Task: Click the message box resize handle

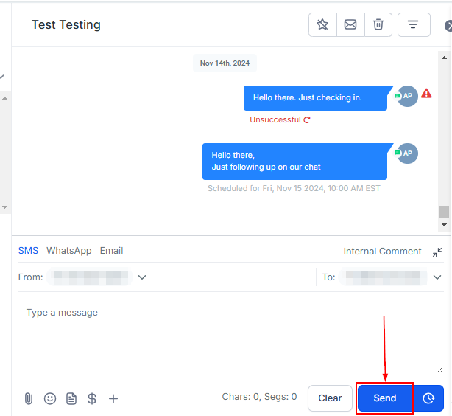Action: coord(440,370)
